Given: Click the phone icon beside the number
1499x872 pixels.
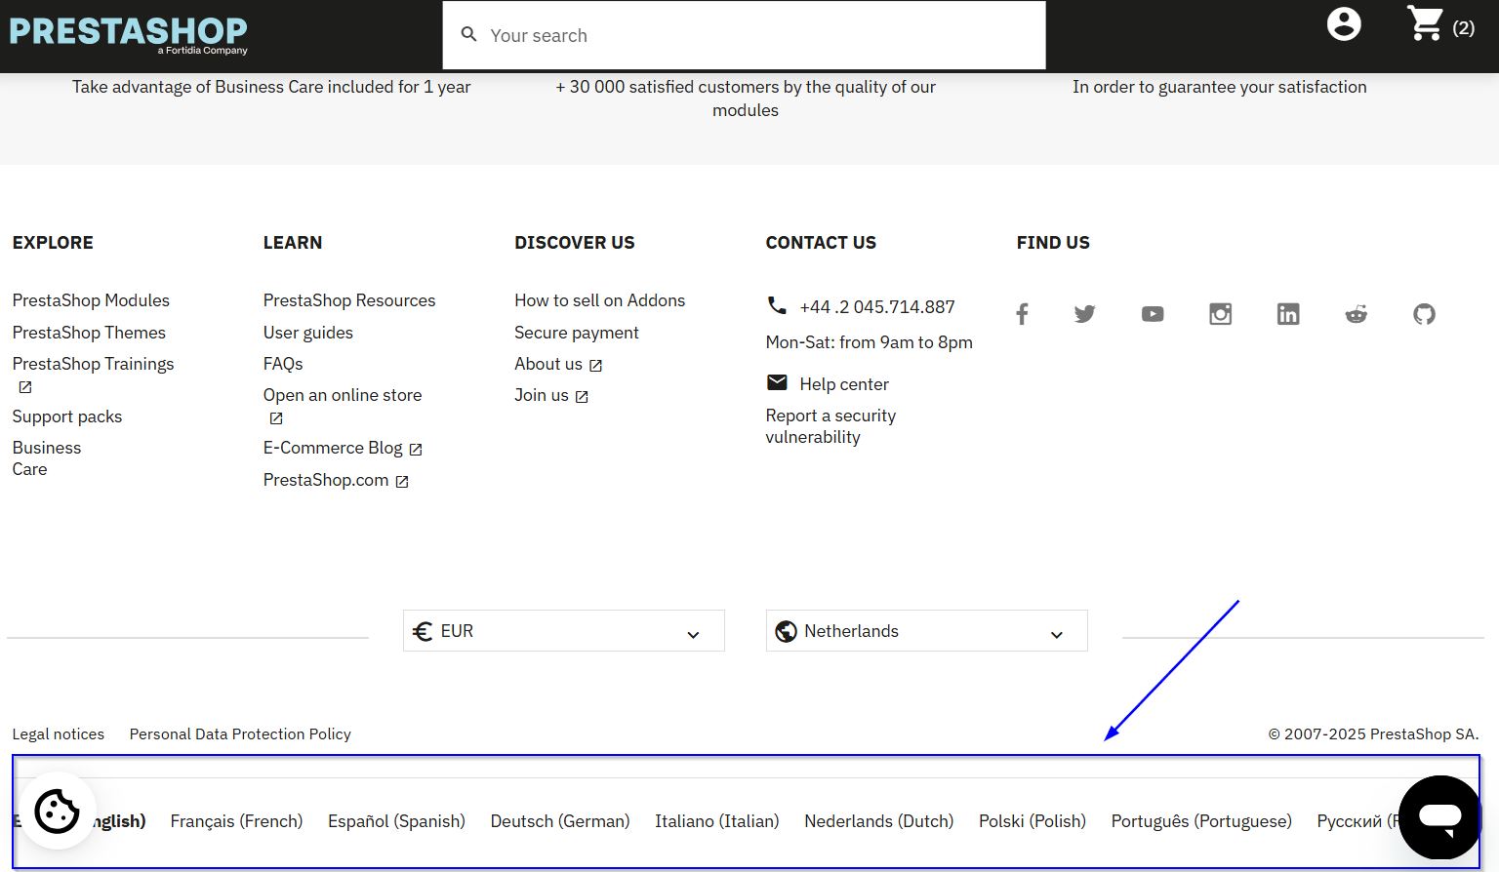Looking at the screenshot, I should (777, 305).
